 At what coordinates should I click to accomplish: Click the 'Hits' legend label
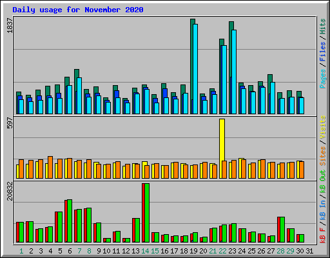coord(322,26)
